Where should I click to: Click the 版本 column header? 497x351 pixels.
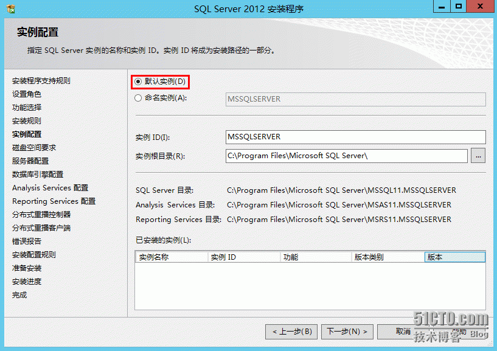click(455, 257)
